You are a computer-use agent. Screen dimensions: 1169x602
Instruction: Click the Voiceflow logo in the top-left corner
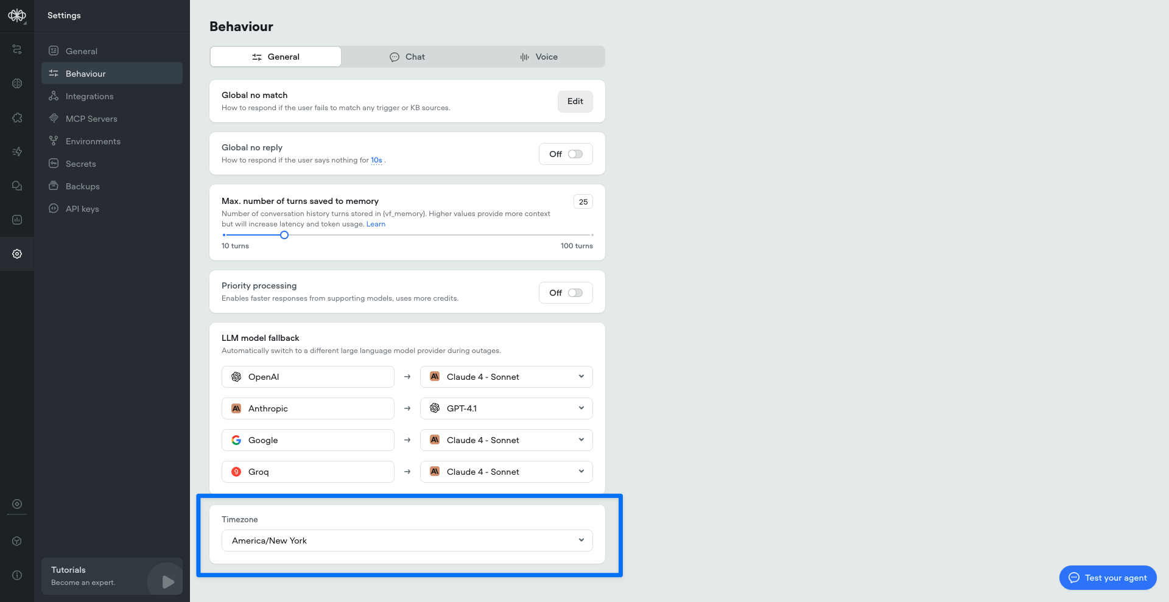[x=17, y=15]
